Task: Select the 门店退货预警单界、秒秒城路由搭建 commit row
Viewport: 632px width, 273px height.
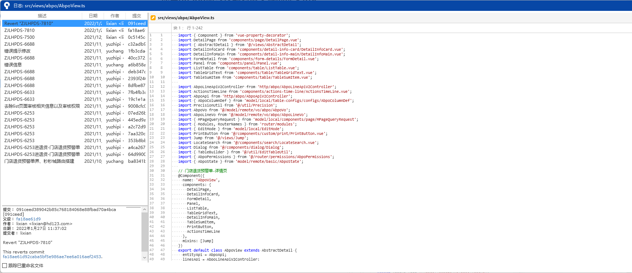Action: pos(74,161)
